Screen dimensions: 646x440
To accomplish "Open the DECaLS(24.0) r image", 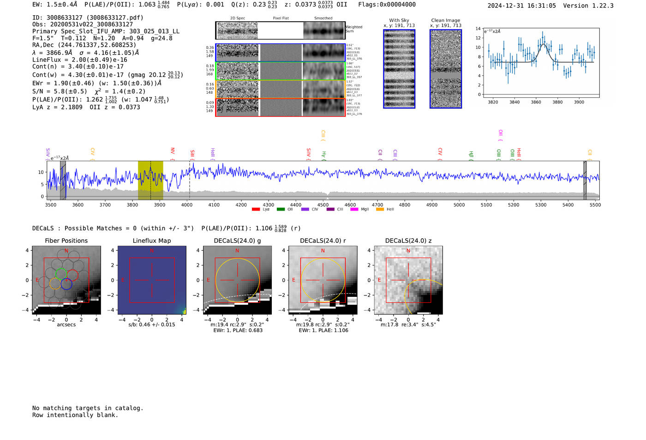I will [323, 280].
